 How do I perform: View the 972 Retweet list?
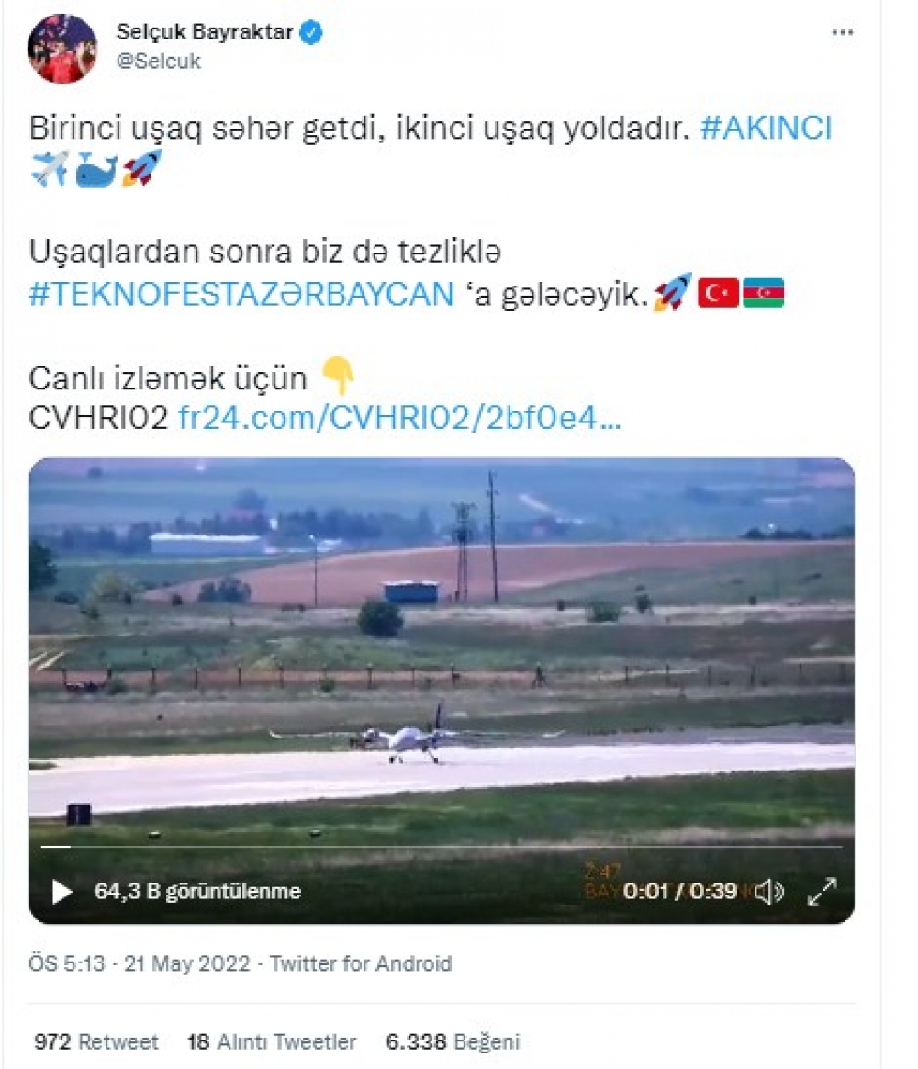click(96, 1041)
